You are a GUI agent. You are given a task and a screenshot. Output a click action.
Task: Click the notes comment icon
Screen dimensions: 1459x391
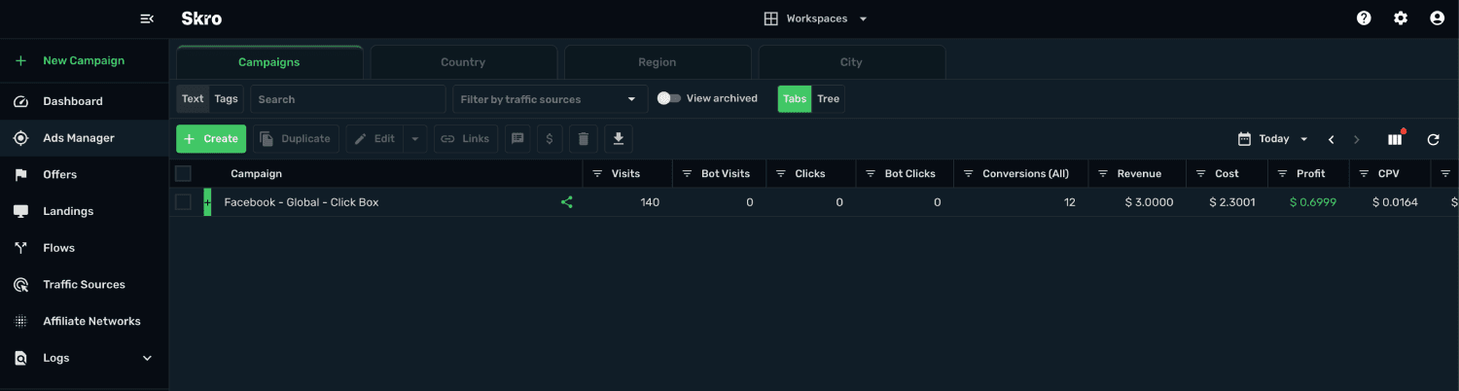517,139
